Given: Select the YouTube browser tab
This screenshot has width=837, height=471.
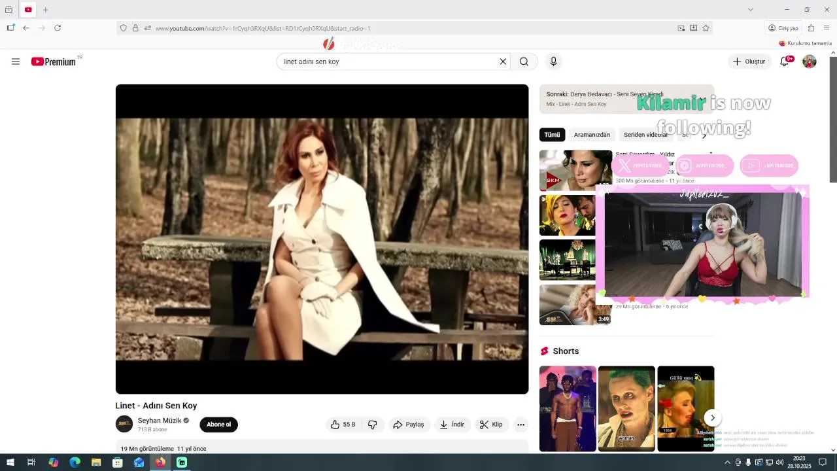Looking at the screenshot, I should click(28, 10).
